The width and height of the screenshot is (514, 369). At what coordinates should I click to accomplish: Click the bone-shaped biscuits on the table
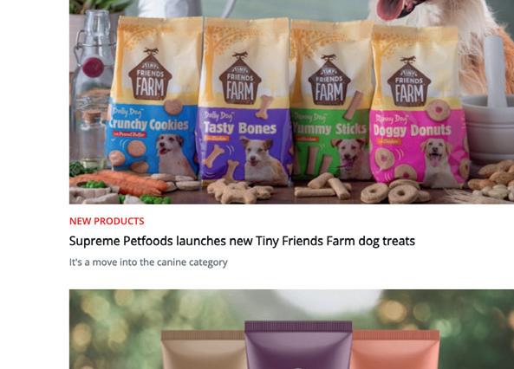coord(240,191)
